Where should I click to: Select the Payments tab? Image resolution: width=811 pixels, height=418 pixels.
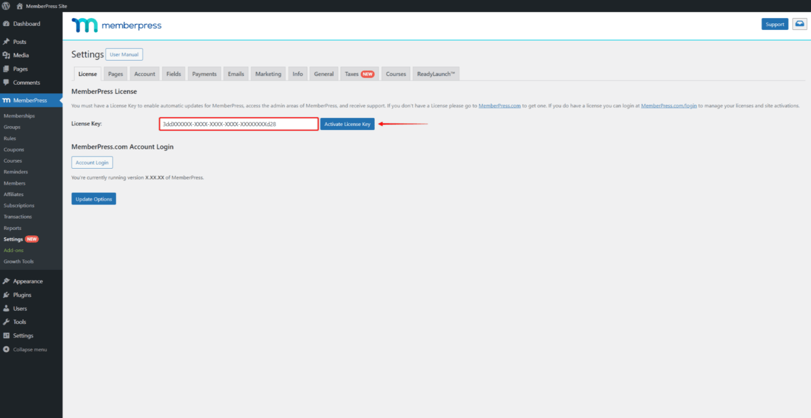tap(204, 74)
